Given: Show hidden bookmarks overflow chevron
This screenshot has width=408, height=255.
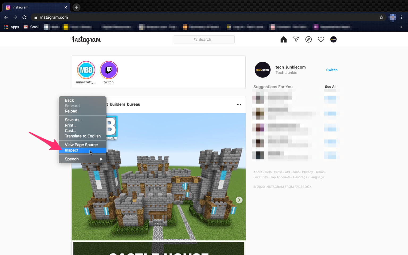Looking at the screenshot, I should (401, 27).
